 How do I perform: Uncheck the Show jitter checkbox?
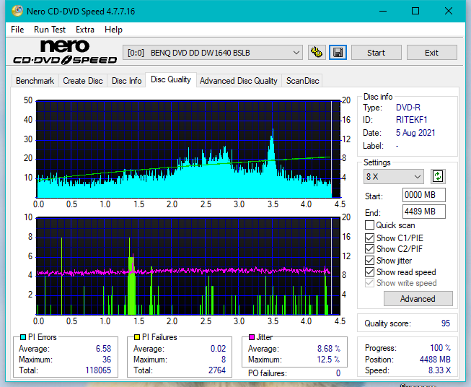(369, 260)
